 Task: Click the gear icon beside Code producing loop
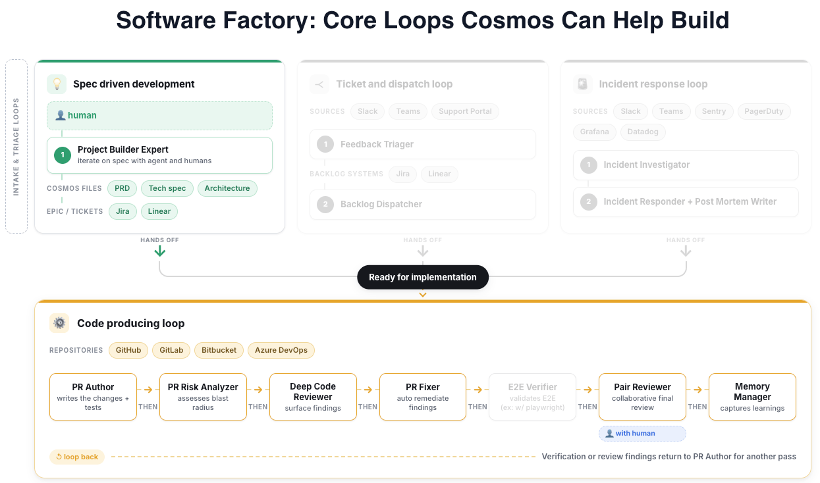pos(59,323)
